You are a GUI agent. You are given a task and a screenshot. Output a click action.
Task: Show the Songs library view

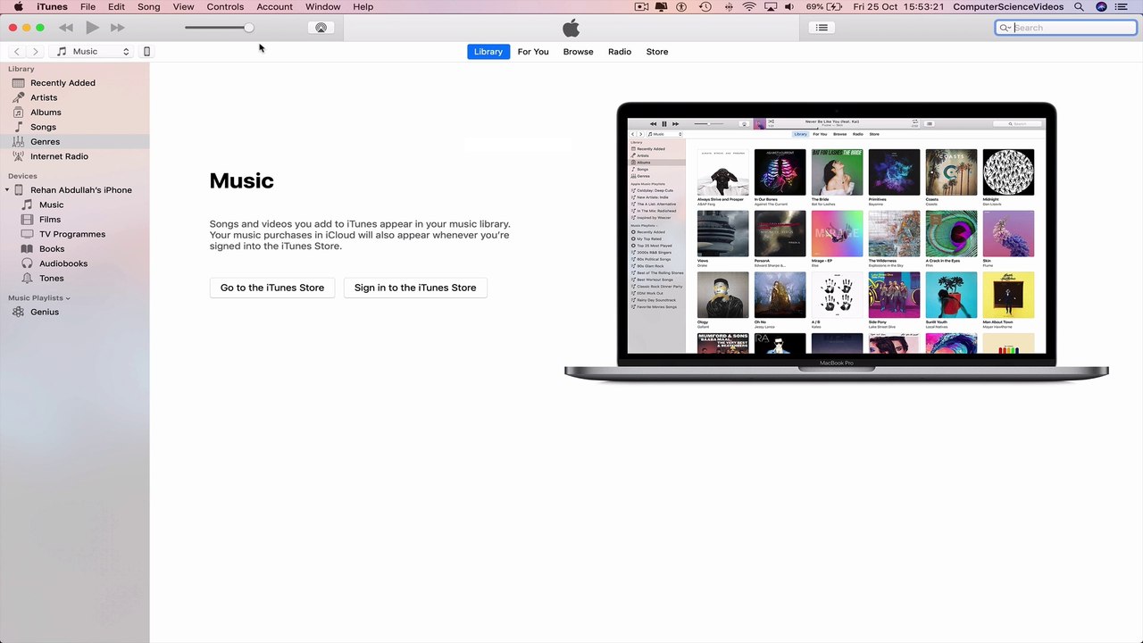point(75,127)
